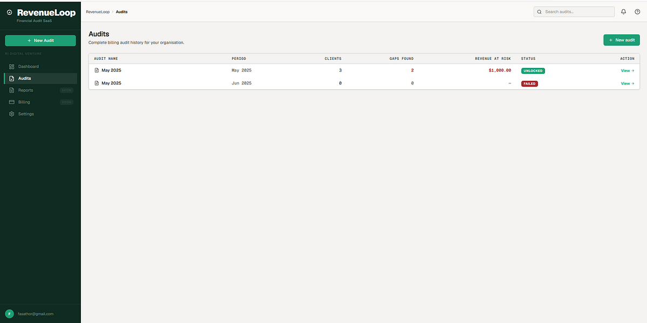This screenshot has width=647, height=323.
Task: Click the sidebar green New Audit button
Action: tap(40, 41)
